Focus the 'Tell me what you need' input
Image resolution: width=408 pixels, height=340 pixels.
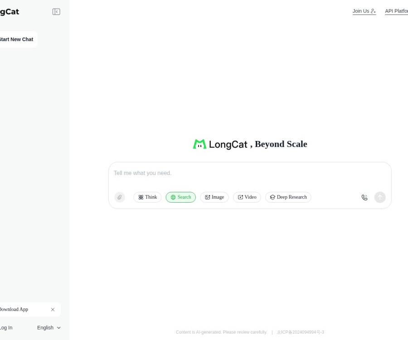(x=250, y=174)
